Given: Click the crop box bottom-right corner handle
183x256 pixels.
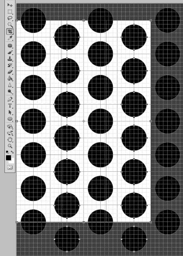Looking at the screenshot, I should tap(151, 222).
